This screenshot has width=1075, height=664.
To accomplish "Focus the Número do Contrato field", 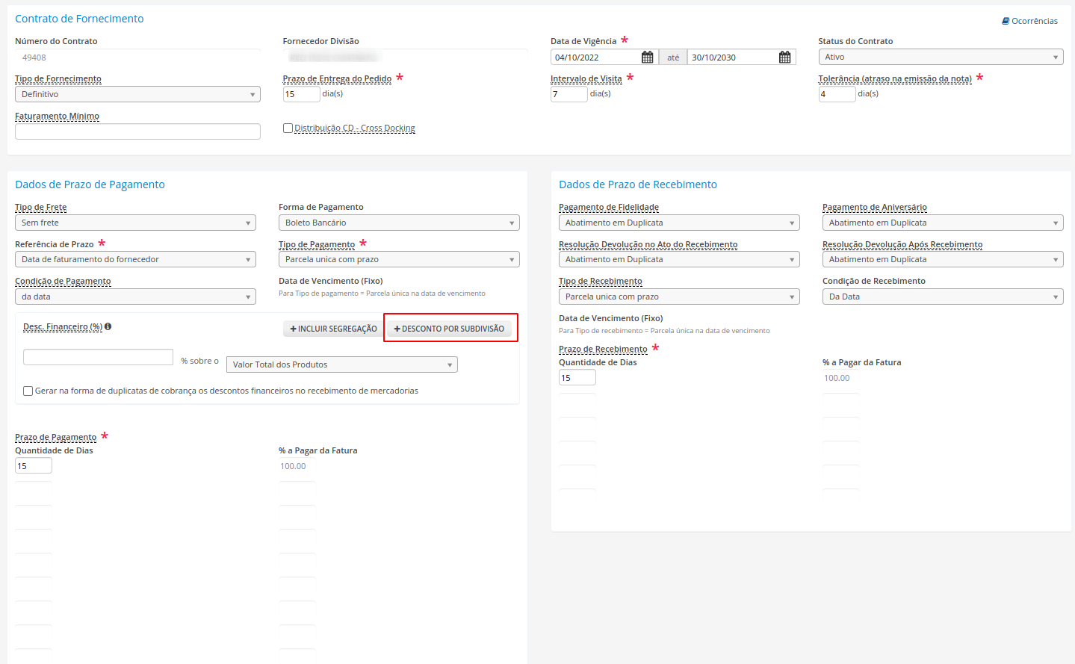I will tap(137, 58).
